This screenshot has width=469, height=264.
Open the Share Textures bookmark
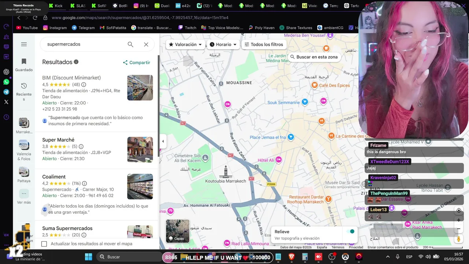pos(296,28)
